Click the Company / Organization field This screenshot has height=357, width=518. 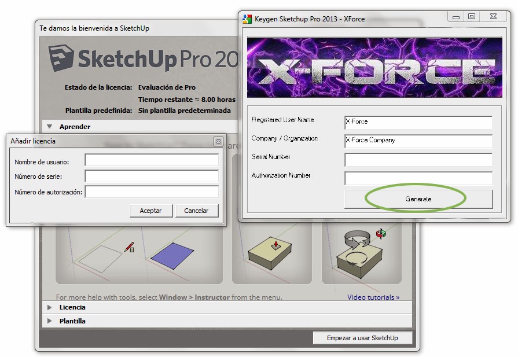coord(418,141)
